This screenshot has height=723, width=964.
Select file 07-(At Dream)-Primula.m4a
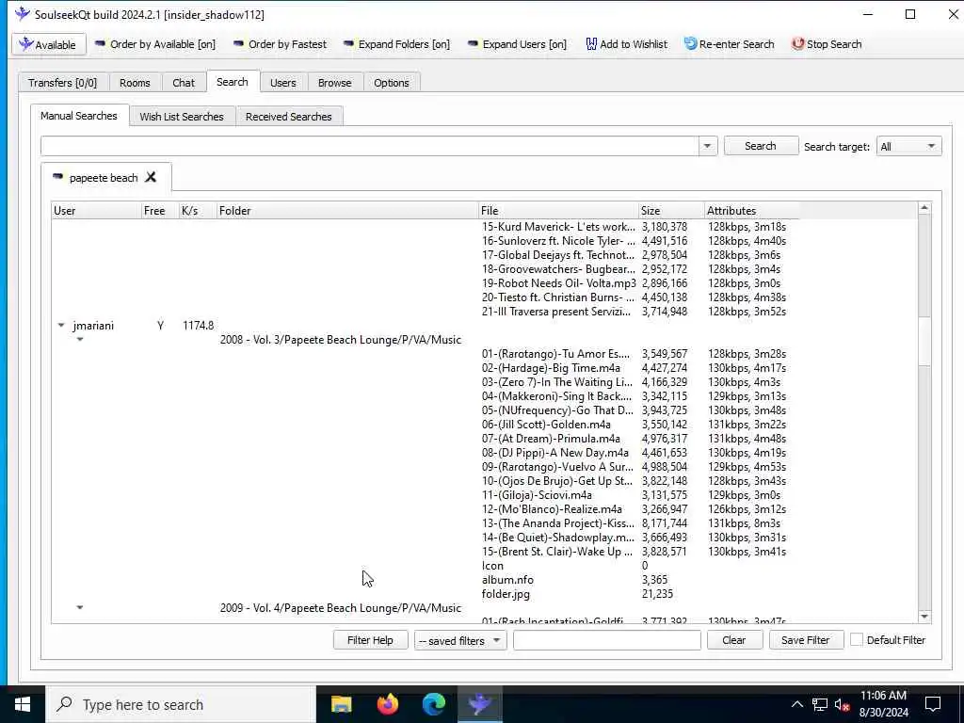coord(551,439)
